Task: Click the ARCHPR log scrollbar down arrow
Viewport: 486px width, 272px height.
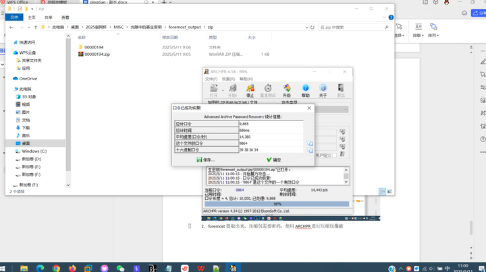Action: 346,182
